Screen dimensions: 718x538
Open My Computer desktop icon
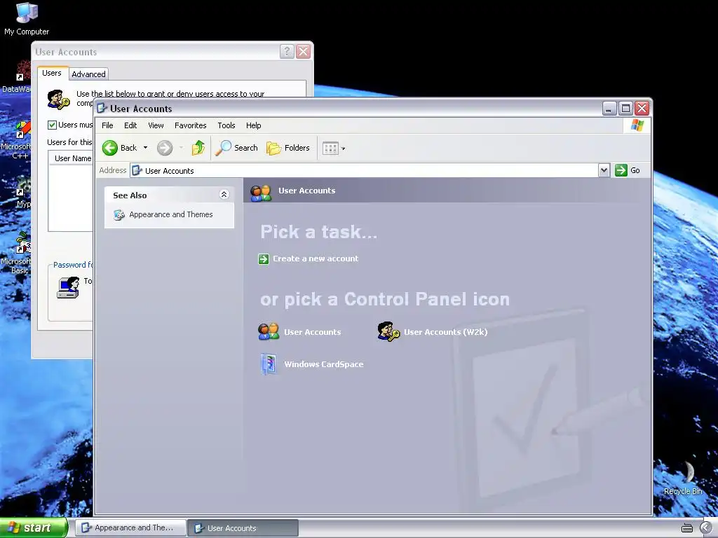click(x=27, y=19)
